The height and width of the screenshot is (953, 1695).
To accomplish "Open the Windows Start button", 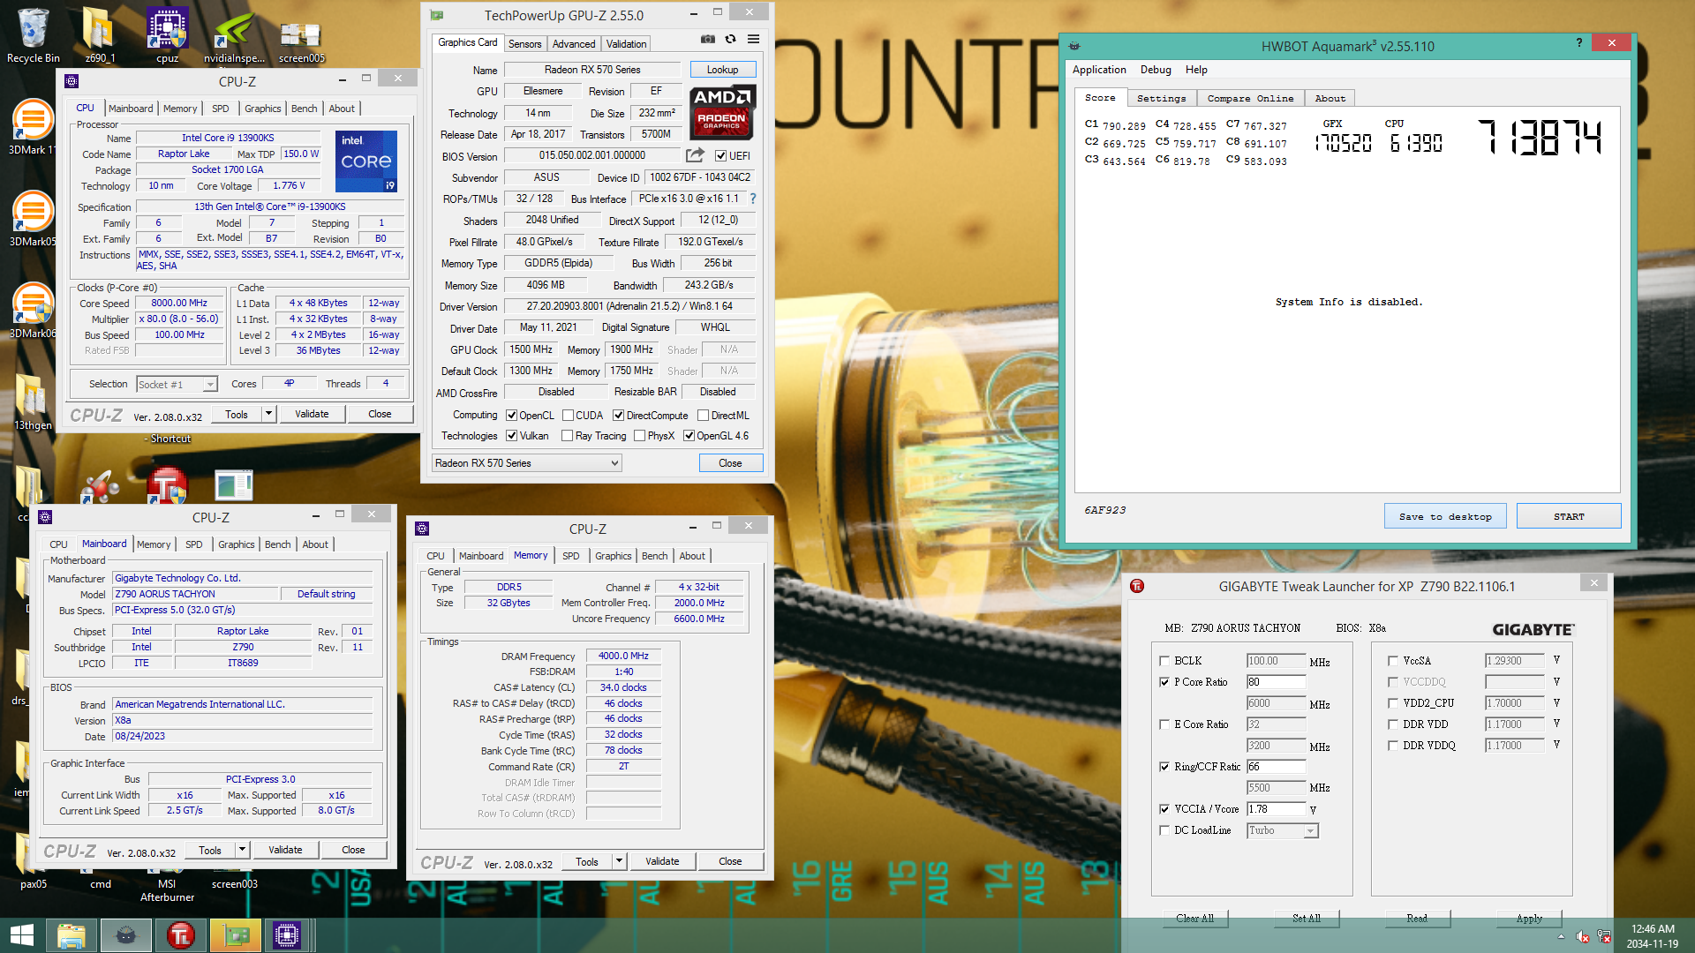I will (21, 935).
